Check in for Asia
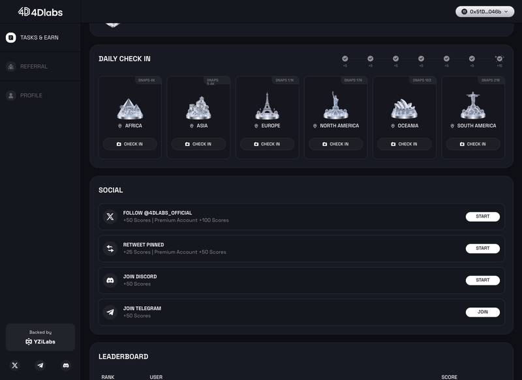 (x=198, y=144)
